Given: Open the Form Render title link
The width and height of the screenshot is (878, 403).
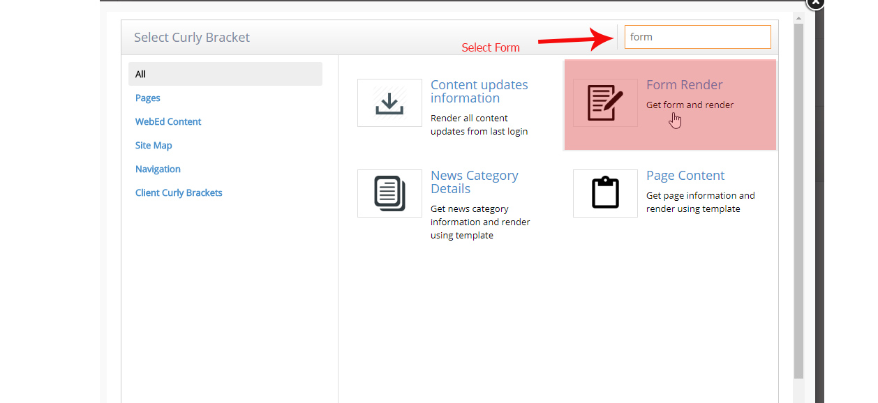Looking at the screenshot, I should pyautogui.click(x=684, y=85).
